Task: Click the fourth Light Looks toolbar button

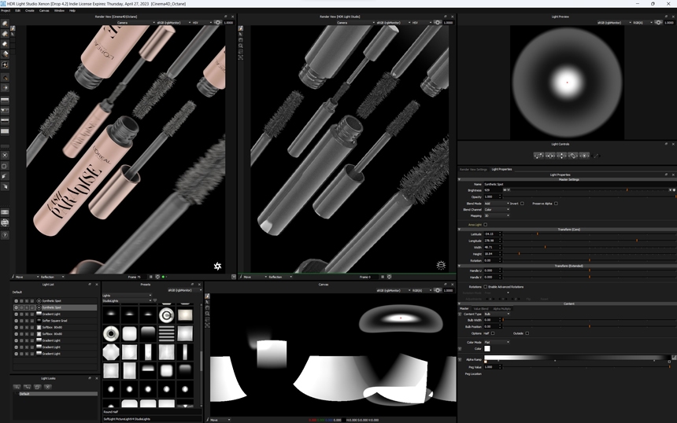Action: (48, 387)
